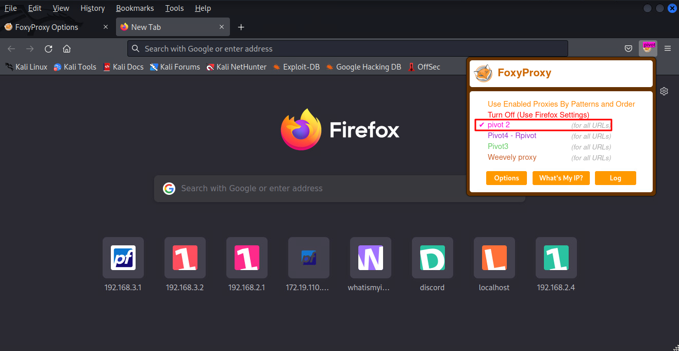The image size is (679, 351).
Task: Click the FoxyProxy Options button
Action: coord(506,178)
